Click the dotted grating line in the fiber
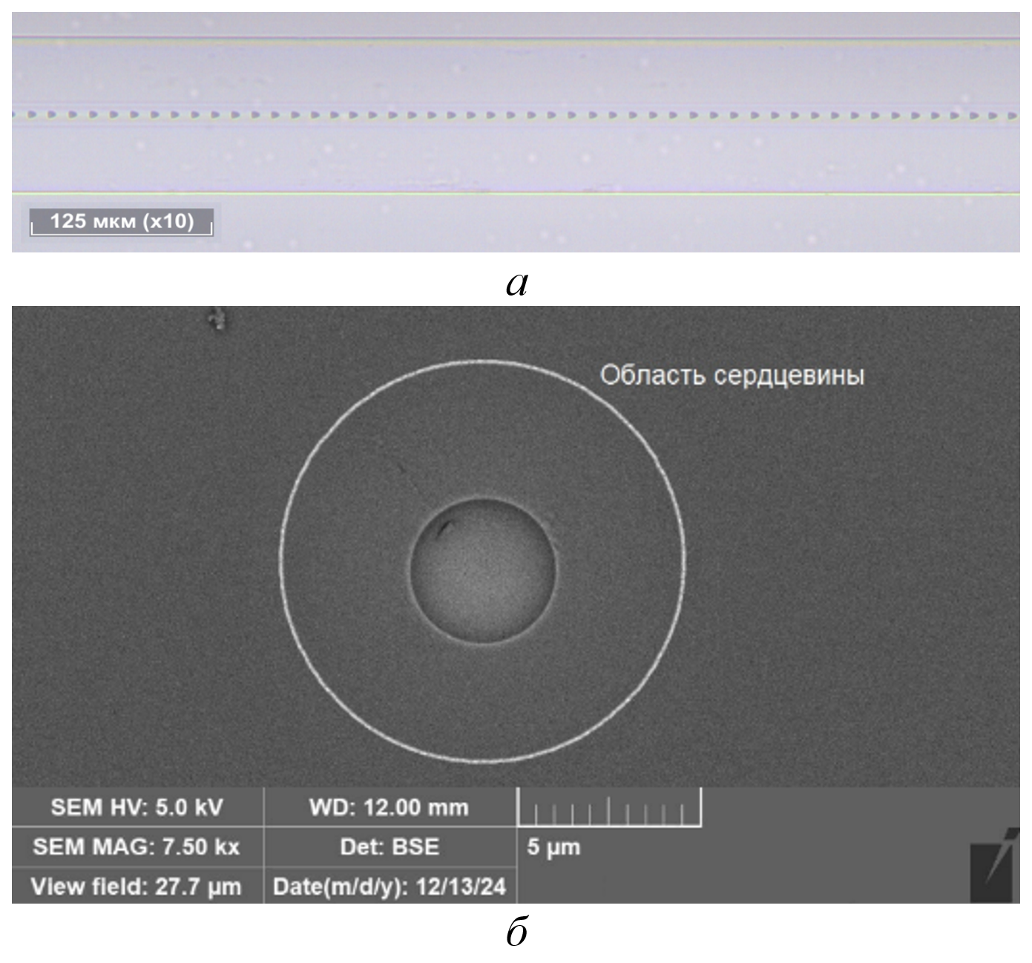This screenshot has width=1032, height=963. coord(516,116)
